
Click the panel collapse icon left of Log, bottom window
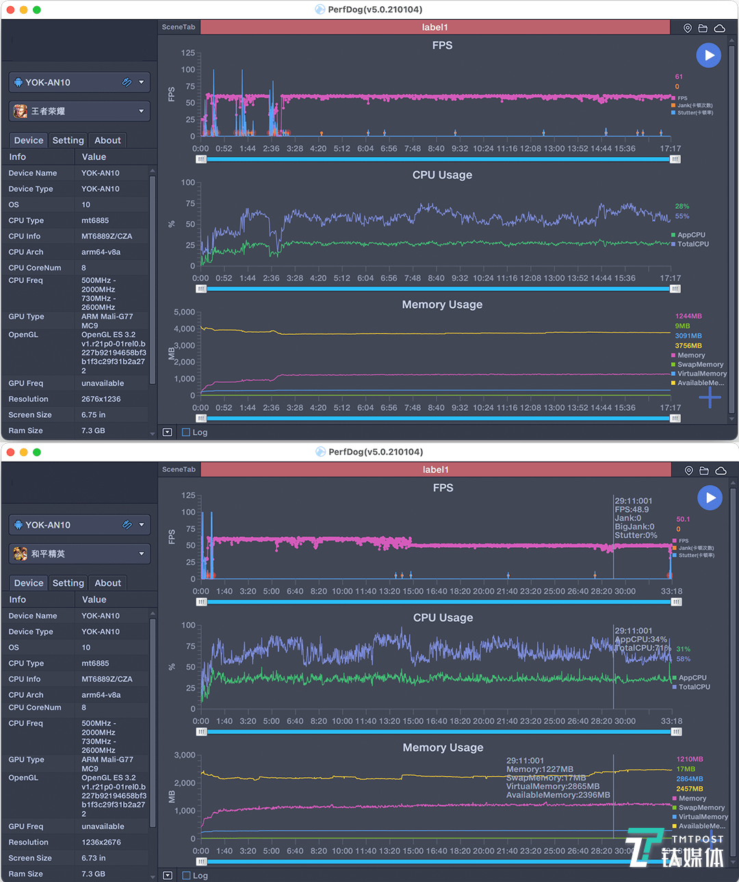pos(167,875)
